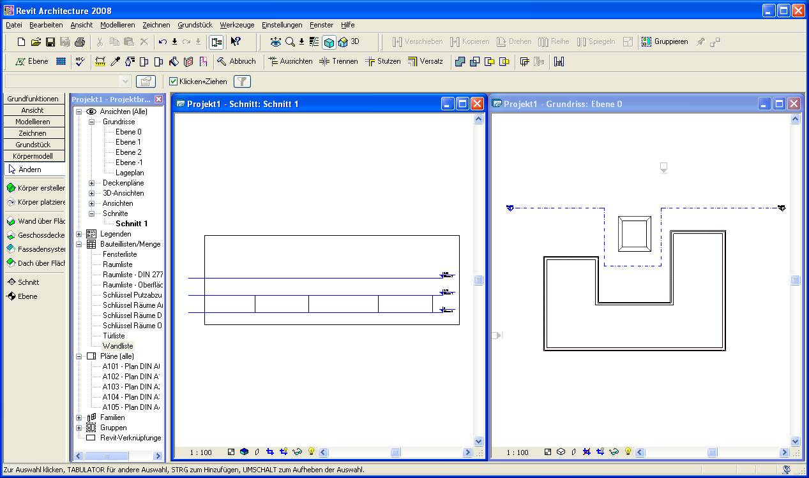Click the Abbruch demolish button

click(236, 62)
